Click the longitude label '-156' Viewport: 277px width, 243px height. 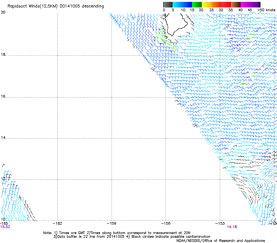click(x=166, y=224)
